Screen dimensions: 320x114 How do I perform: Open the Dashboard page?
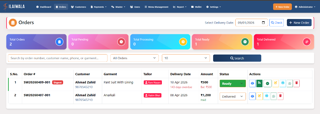[x=43, y=7]
